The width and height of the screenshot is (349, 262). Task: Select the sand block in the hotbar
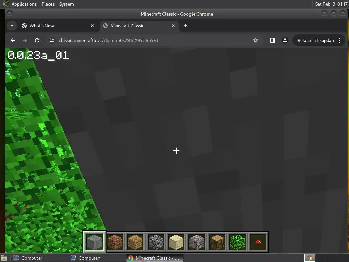(176, 242)
